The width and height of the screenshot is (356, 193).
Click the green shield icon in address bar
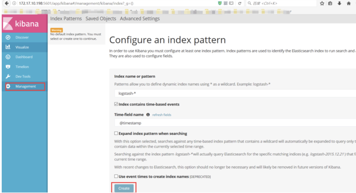[220, 3]
